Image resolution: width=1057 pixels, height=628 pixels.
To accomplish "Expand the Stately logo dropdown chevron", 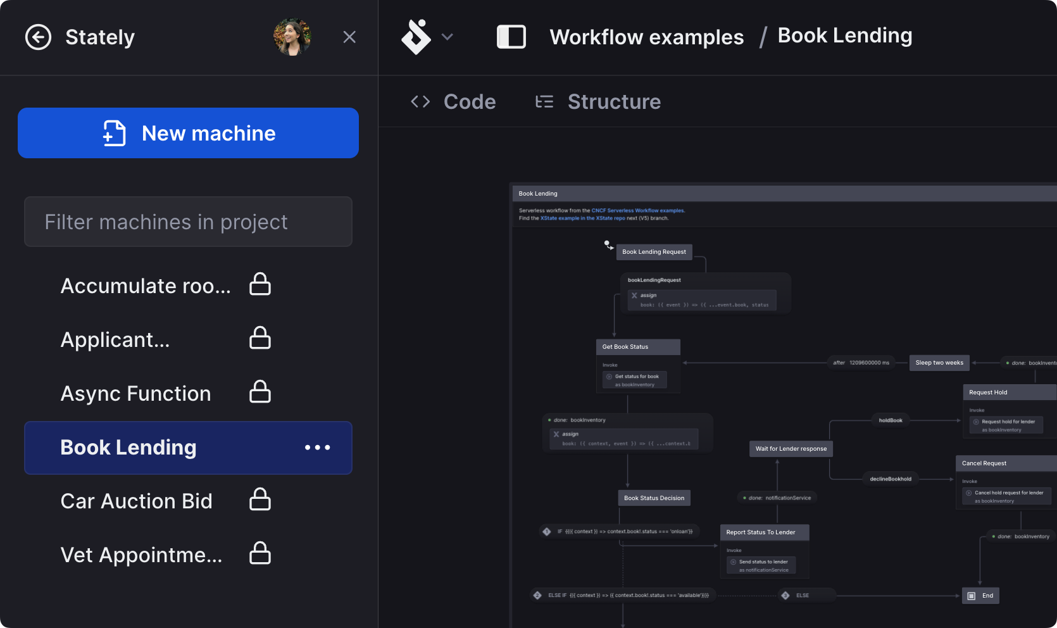I will point(447,37).
